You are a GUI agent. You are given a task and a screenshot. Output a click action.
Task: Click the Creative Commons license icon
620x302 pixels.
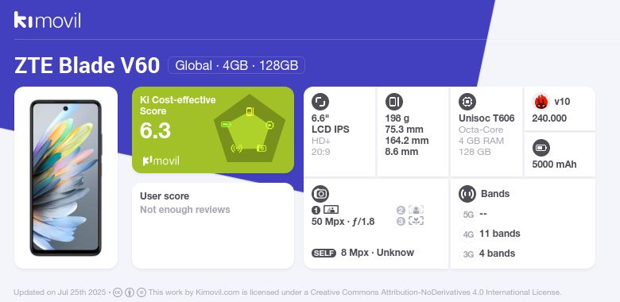118,292
